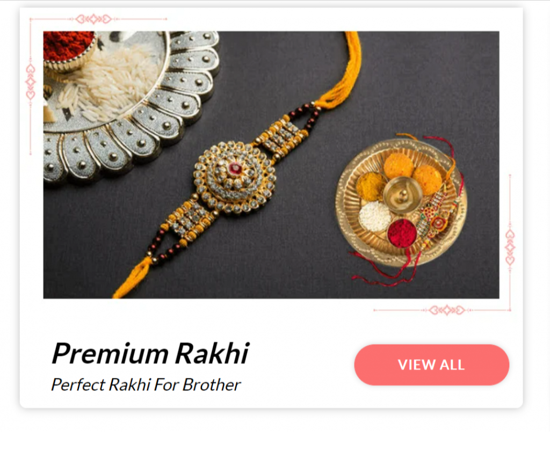Select the 'Perfect Rakhi For Brother' subtitle

pos(146,385)
